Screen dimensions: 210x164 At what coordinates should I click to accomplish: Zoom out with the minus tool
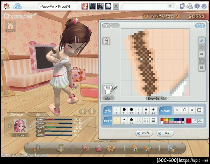click(x=202, y=54)
